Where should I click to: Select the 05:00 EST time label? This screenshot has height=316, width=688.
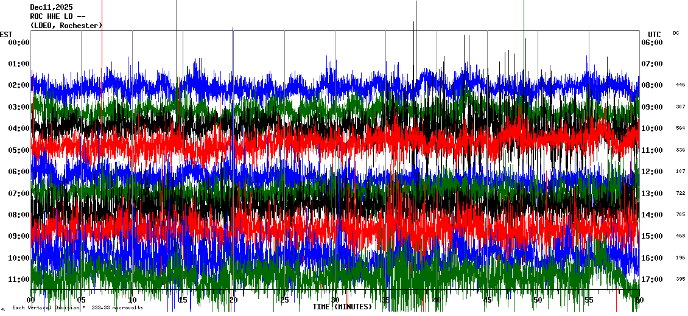coord(19,150)
